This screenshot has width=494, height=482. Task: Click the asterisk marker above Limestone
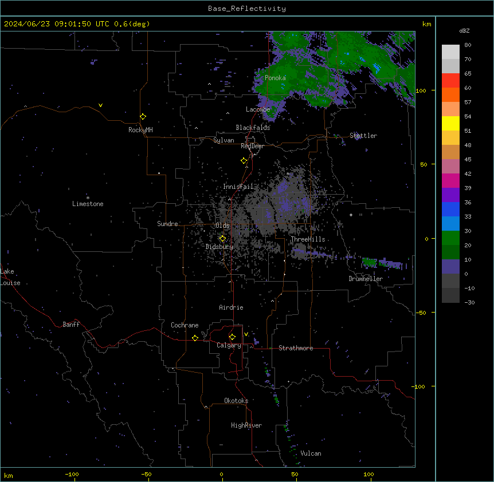point(88,198)
